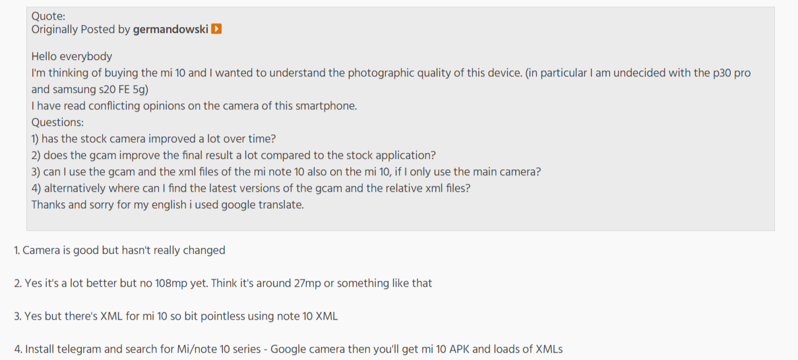
Task: Click the "and samsung s20 FE 5g)" line
Action: click(x=90, y=90)
